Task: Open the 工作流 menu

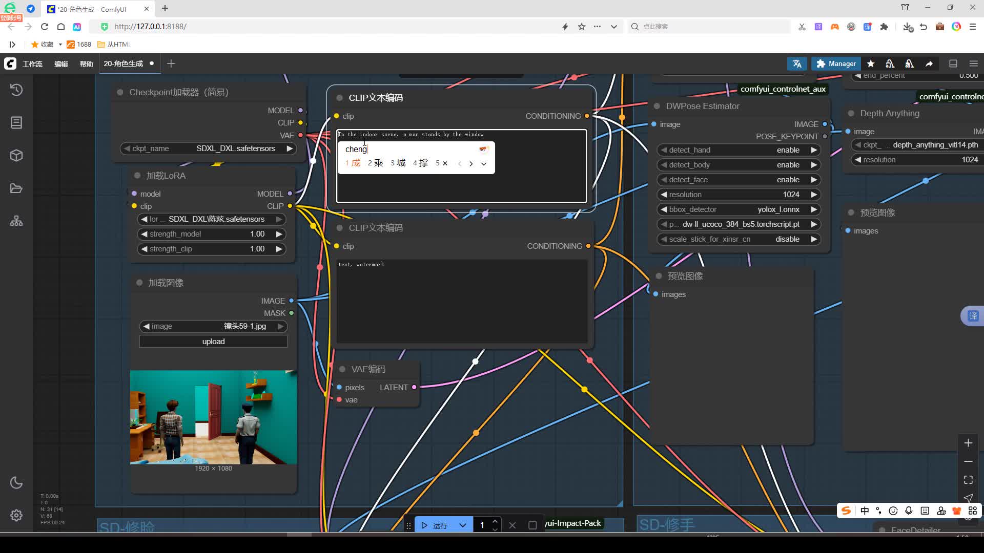Action: coord(32,64)
